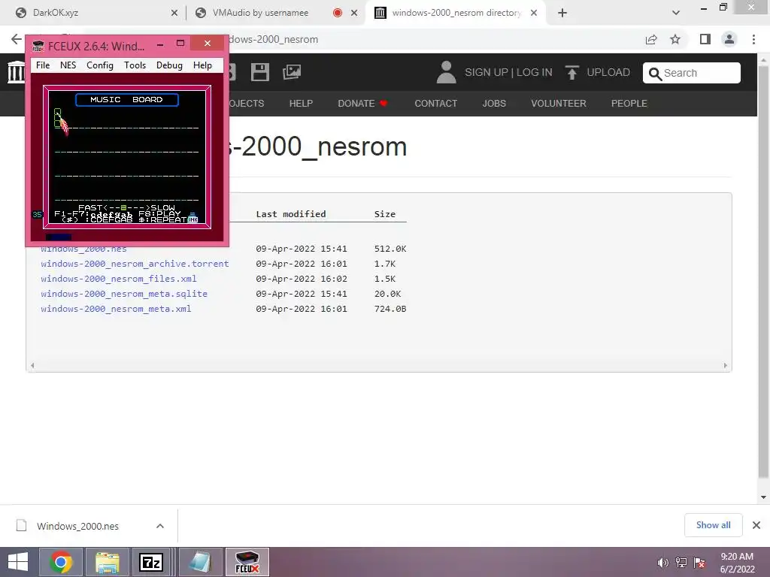Open the DONATE navigation link
This screenshot has height=577, width=770.
click(x=363, y=104)
